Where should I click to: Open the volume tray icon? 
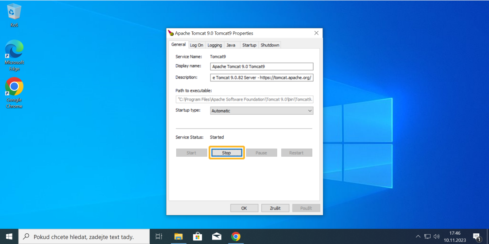pyautogui.click(x=437, y=236)
